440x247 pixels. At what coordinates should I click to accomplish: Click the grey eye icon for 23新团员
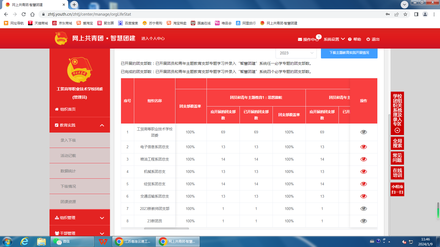(x=364, y=221)
